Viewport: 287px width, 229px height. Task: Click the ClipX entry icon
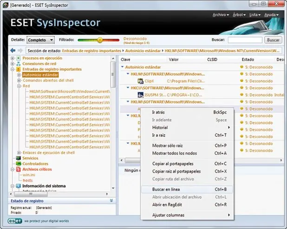(141, 81)
